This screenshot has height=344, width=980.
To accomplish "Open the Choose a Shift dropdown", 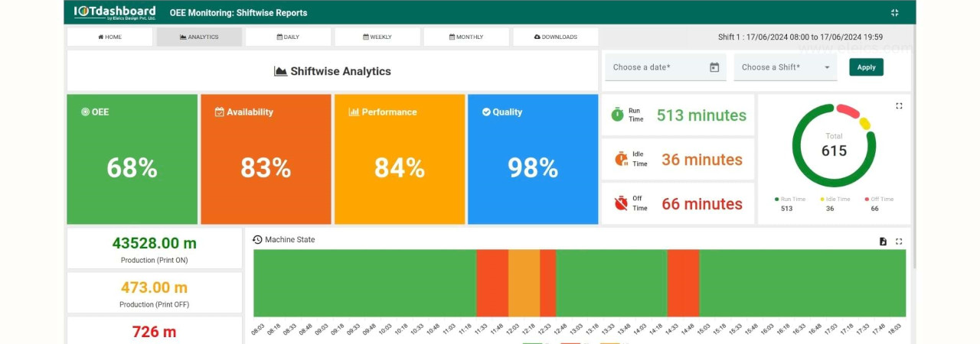I will [x=785, y=67].
